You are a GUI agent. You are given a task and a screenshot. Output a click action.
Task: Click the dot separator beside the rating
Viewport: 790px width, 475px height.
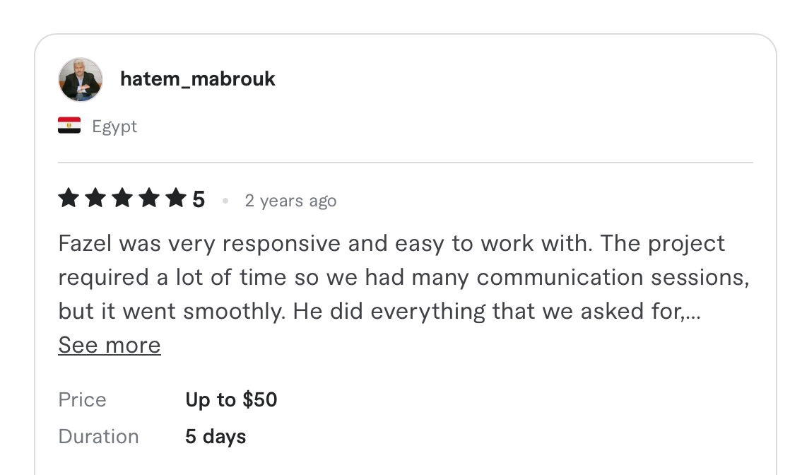coord(225,201)
